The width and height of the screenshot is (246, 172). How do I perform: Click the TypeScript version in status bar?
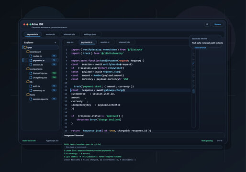pyautogui.click(x=52, y=140)
